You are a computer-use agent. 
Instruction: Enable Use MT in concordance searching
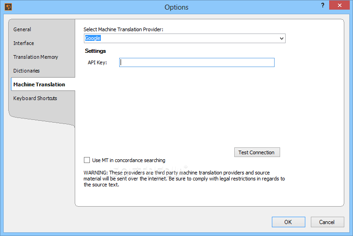[87, 160]
